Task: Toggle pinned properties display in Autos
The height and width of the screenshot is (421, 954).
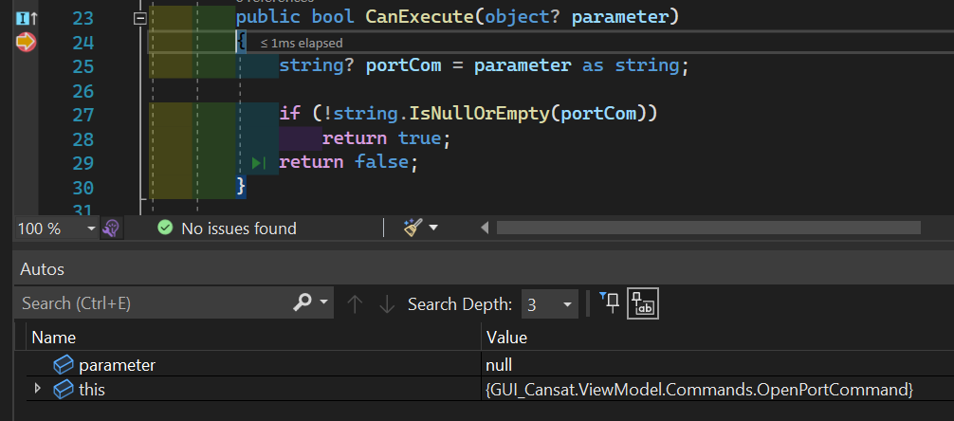Action: click(610, 303)
